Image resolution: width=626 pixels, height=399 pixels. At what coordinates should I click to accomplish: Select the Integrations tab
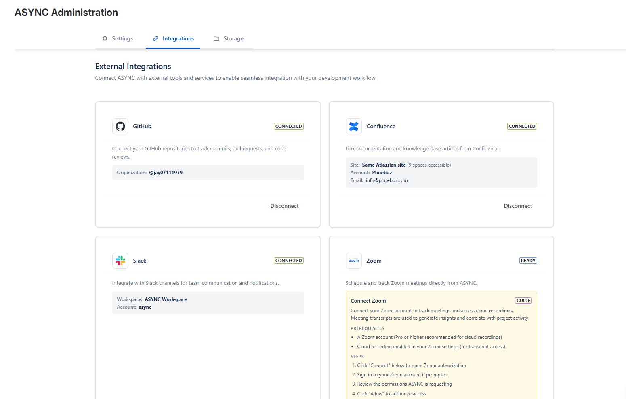(x=178, y=38)
